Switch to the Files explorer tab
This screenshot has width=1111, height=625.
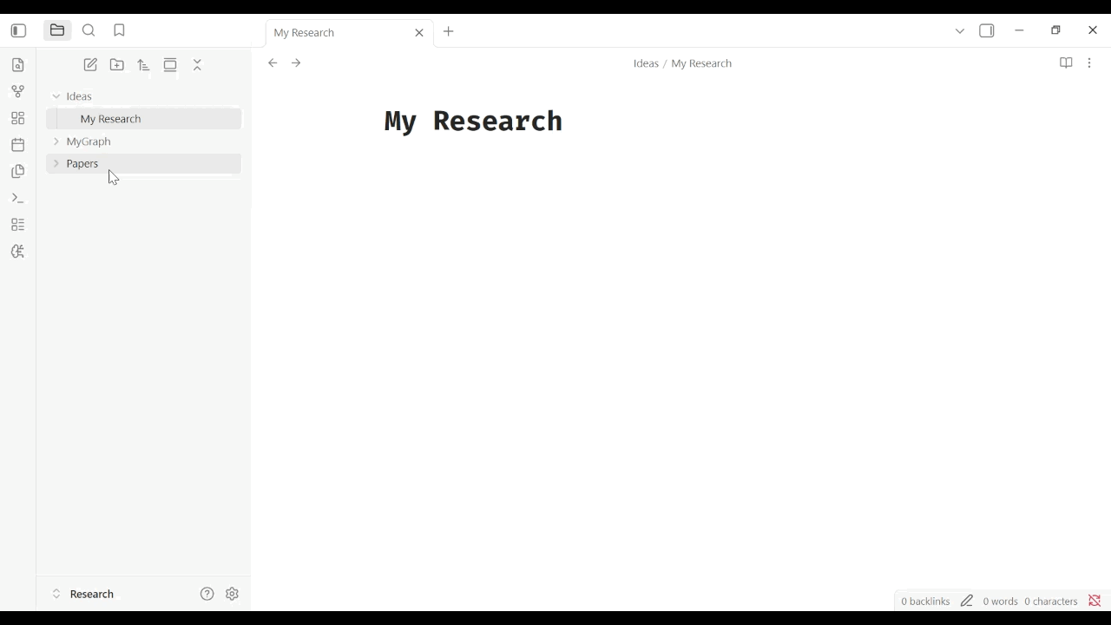pyautogui.click(x=57, y=31)
